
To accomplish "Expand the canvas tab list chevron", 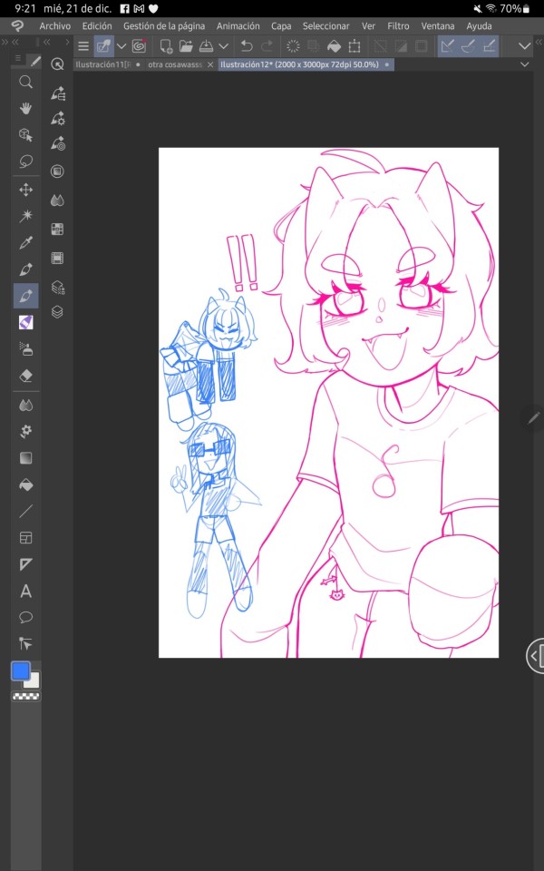I will click(525, 64).
